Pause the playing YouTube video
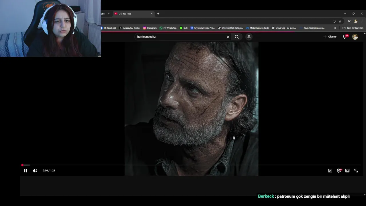The width and height of the screenshot is (366, 206). point(25,171)
